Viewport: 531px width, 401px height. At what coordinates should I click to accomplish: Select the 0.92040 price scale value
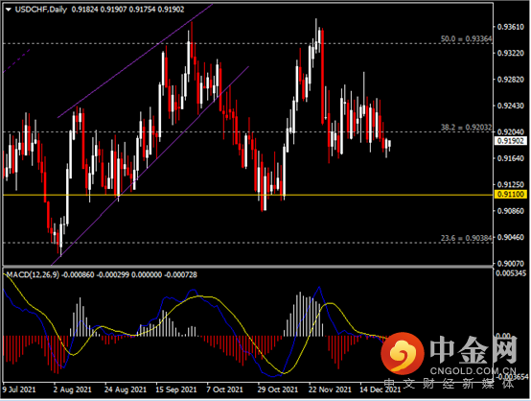coord(511,131)
